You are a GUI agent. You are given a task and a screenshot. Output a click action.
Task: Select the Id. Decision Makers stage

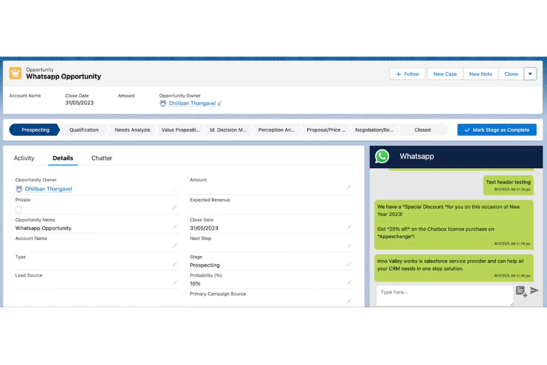click(228, 130)
